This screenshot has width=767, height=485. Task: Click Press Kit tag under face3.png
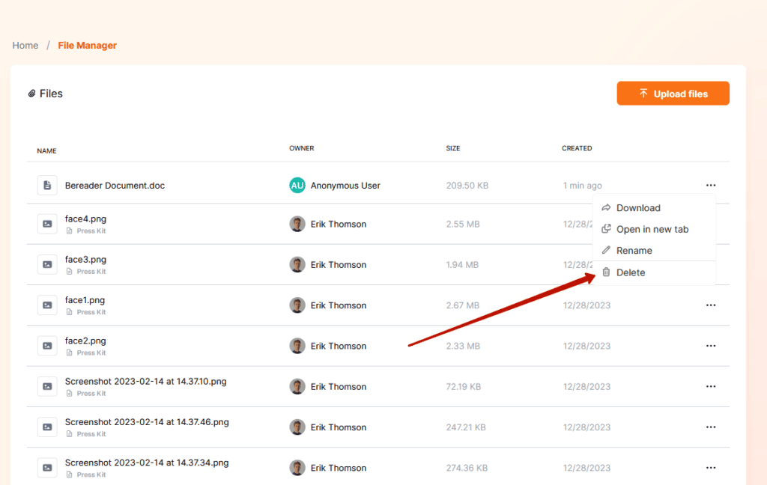[86, 272]
